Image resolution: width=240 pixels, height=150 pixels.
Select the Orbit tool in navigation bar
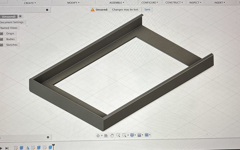point(98,135)
